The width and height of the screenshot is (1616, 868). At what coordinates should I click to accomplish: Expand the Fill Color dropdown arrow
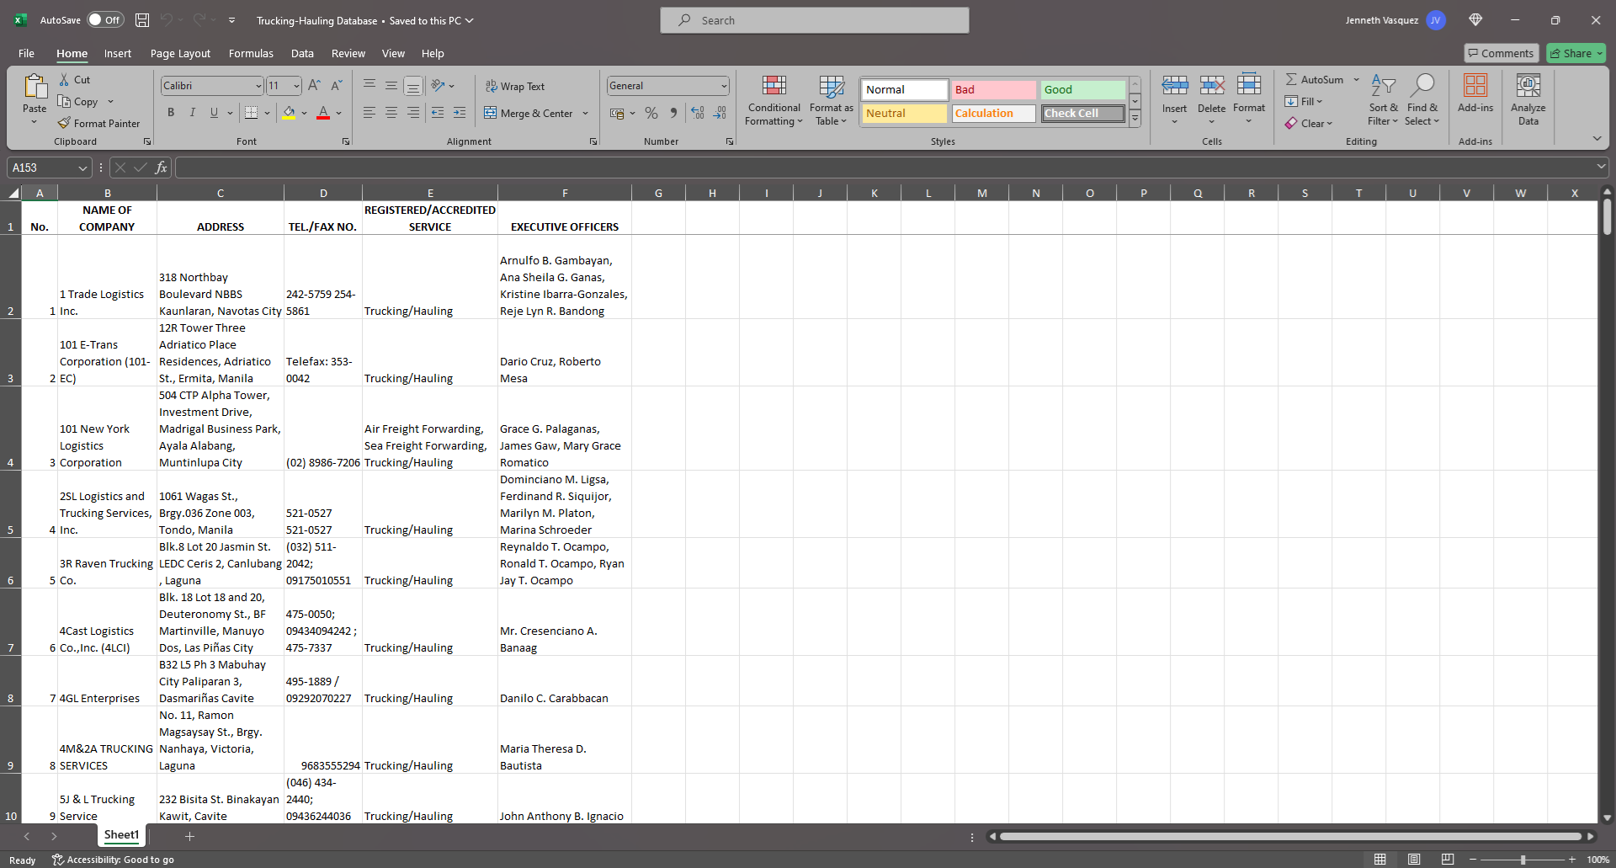(x=305, y=113)
